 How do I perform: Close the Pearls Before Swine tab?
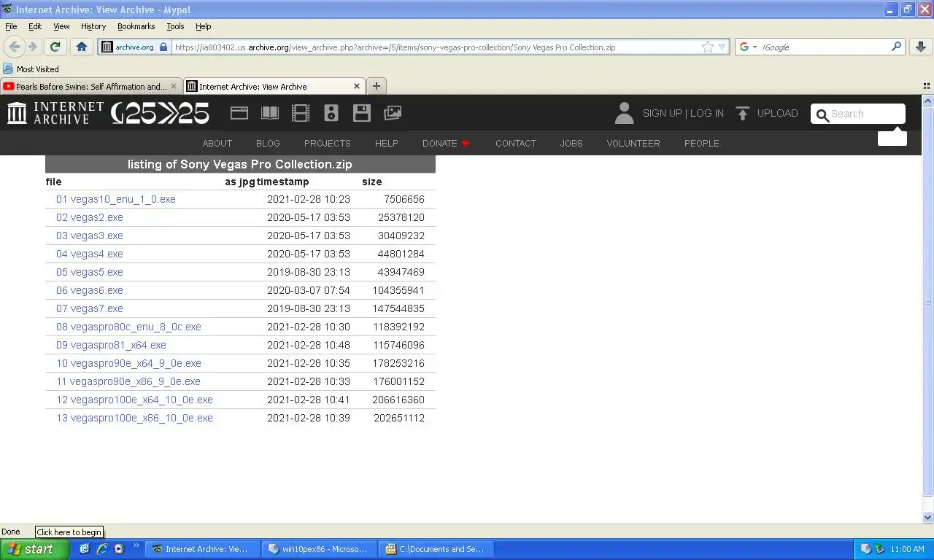174,86
